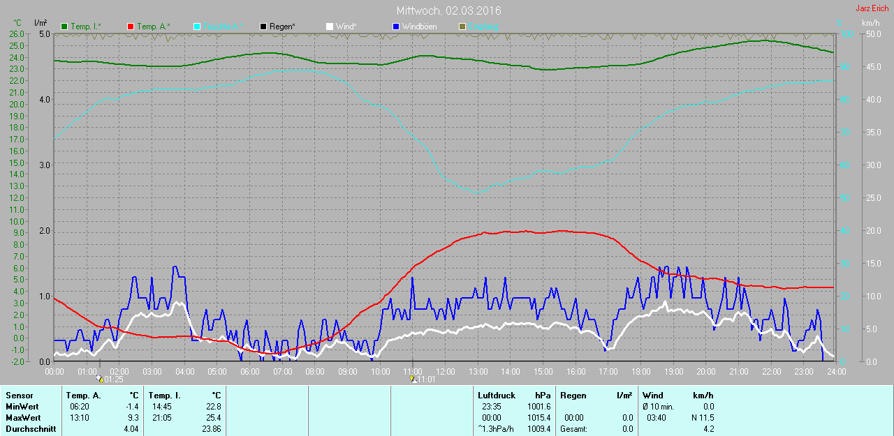The height and width of the screenshot is (436, 894).
Task: Click the time '21:05' of indoor maximum
Action: tap(163, 418)
